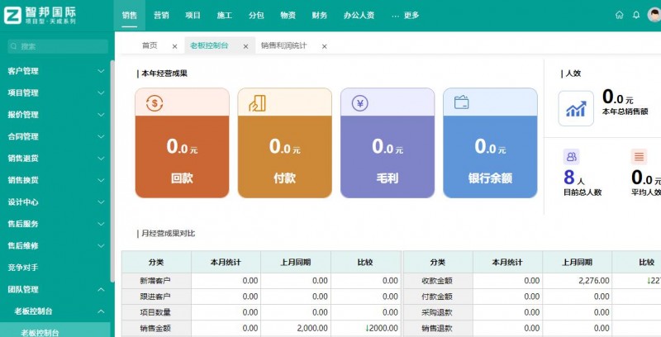
Task: Click the 银行余额 wallet icon
Action: [x=462, y=102]
